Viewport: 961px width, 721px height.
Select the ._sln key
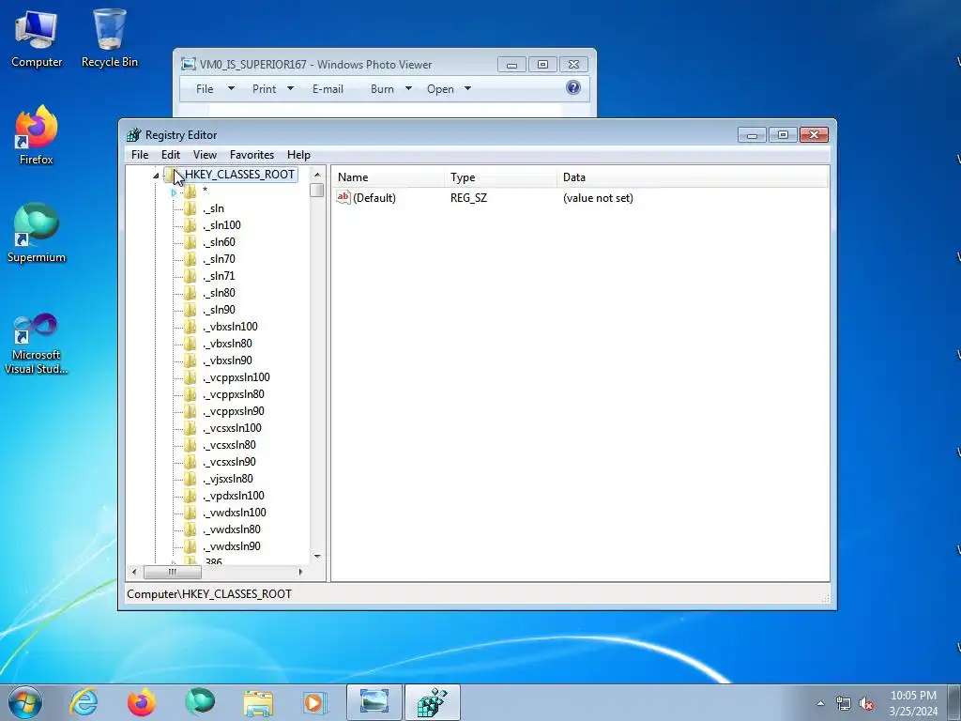click(x=213, y=208)
